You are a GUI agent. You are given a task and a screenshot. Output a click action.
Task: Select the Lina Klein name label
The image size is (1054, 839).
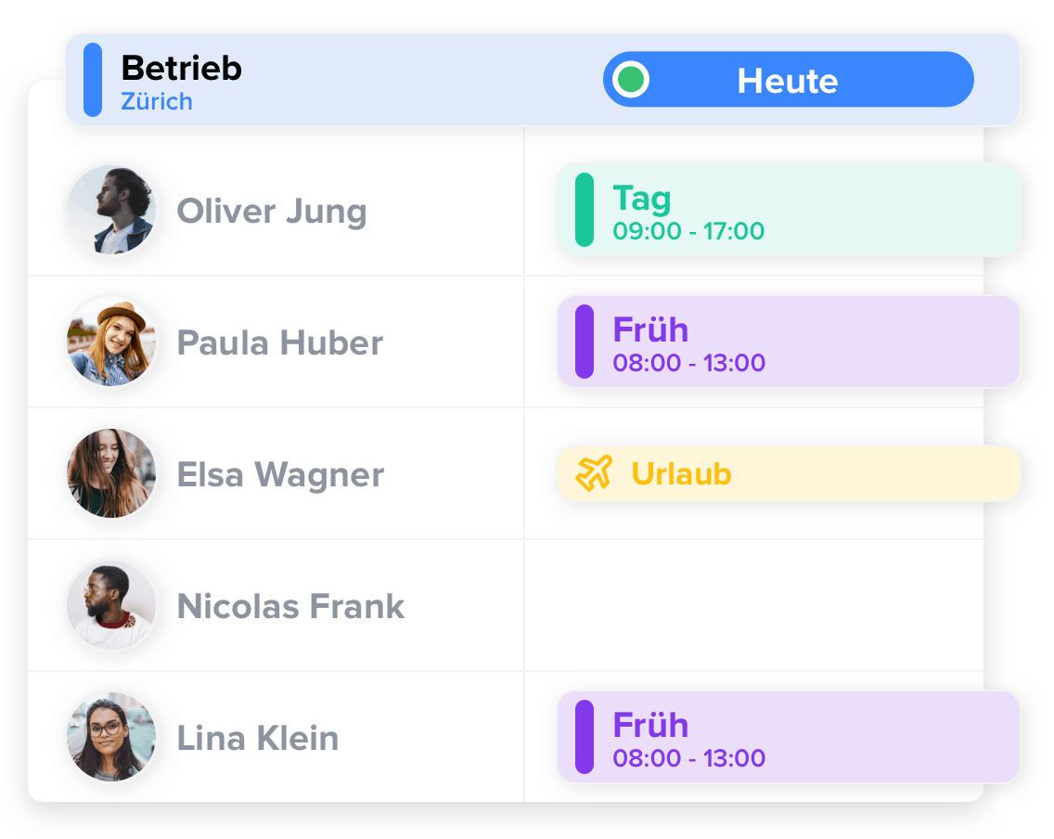click(x=257, y=738)
